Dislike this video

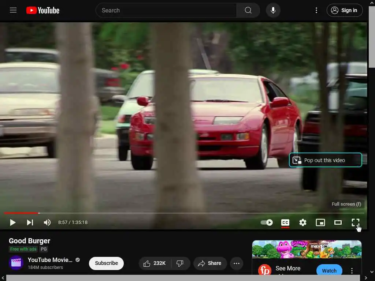point(180,263)
